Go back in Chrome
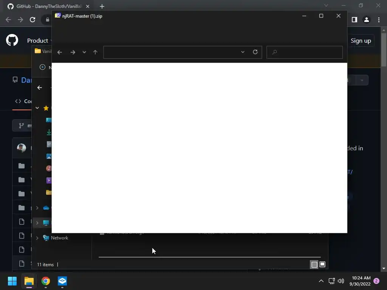The height and width of the screenshot is (290, 387). (8, 20)
